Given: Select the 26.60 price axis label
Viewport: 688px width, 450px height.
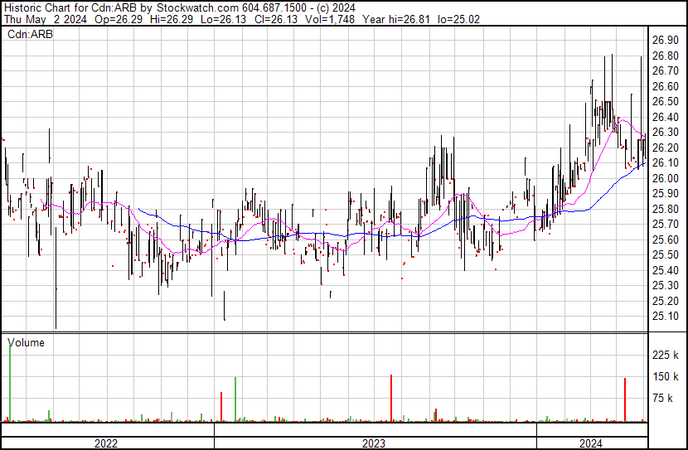Looking at the screenshot, I should click(x=665, y=86).
